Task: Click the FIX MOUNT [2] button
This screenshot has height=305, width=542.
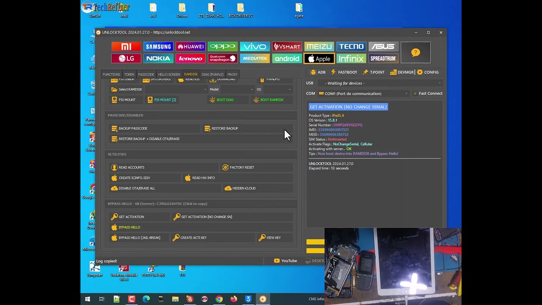Action: point(162,100)
